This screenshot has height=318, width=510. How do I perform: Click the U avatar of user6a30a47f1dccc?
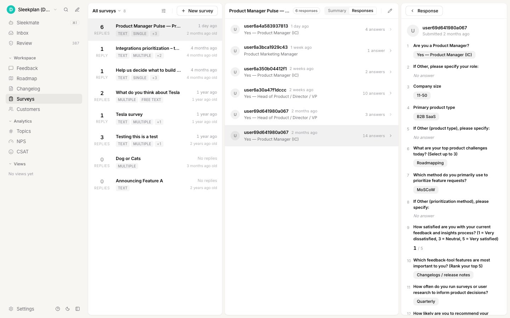235,93
